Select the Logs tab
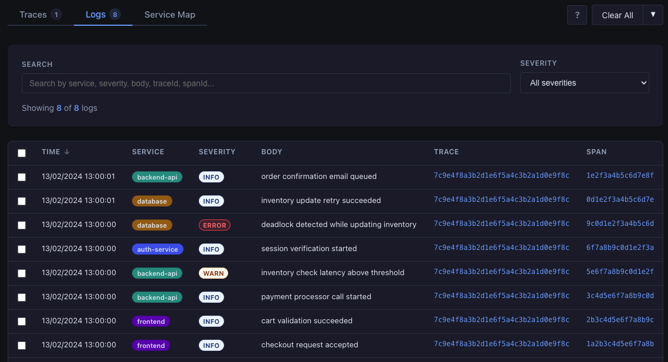 103,15
